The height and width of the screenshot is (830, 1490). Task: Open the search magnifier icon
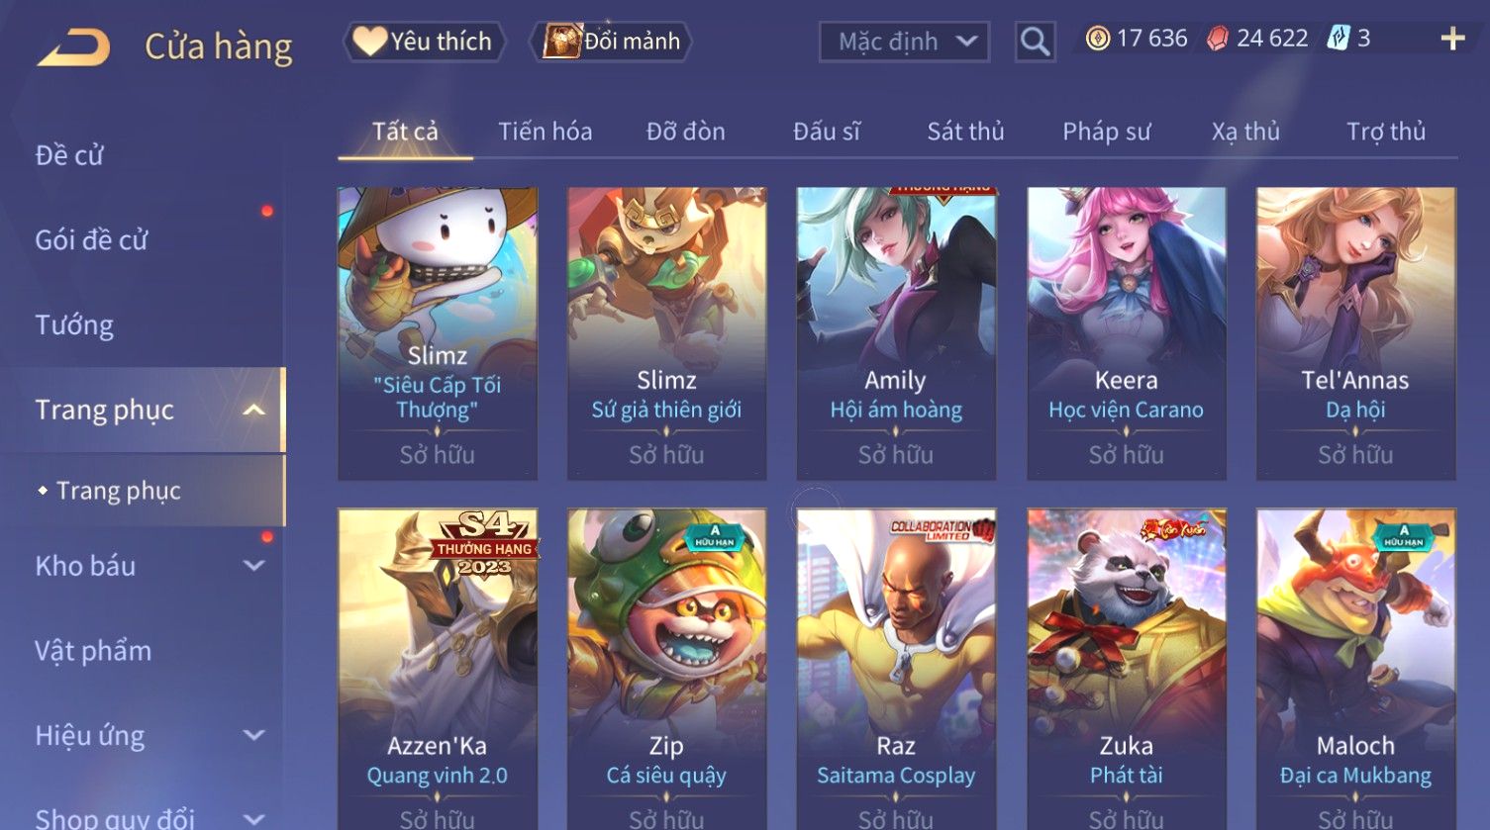click(1035, 42)
